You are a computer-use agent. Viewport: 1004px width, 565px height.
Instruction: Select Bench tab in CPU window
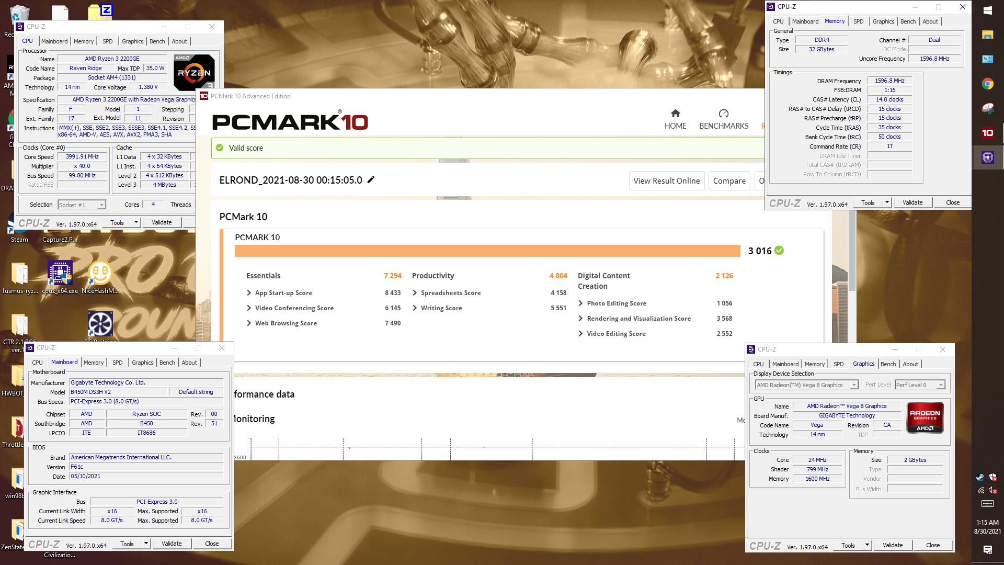[157, 41]
